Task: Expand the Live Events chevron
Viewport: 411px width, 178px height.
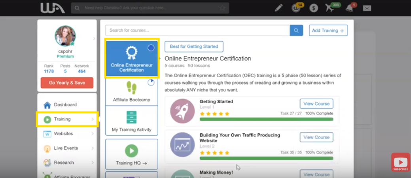Action: coord(93,148)
